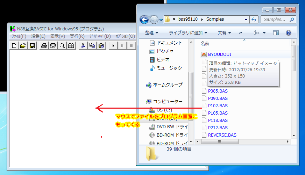Click the New file icon in N88 BASIC toolbar

[x=14, y=46]
